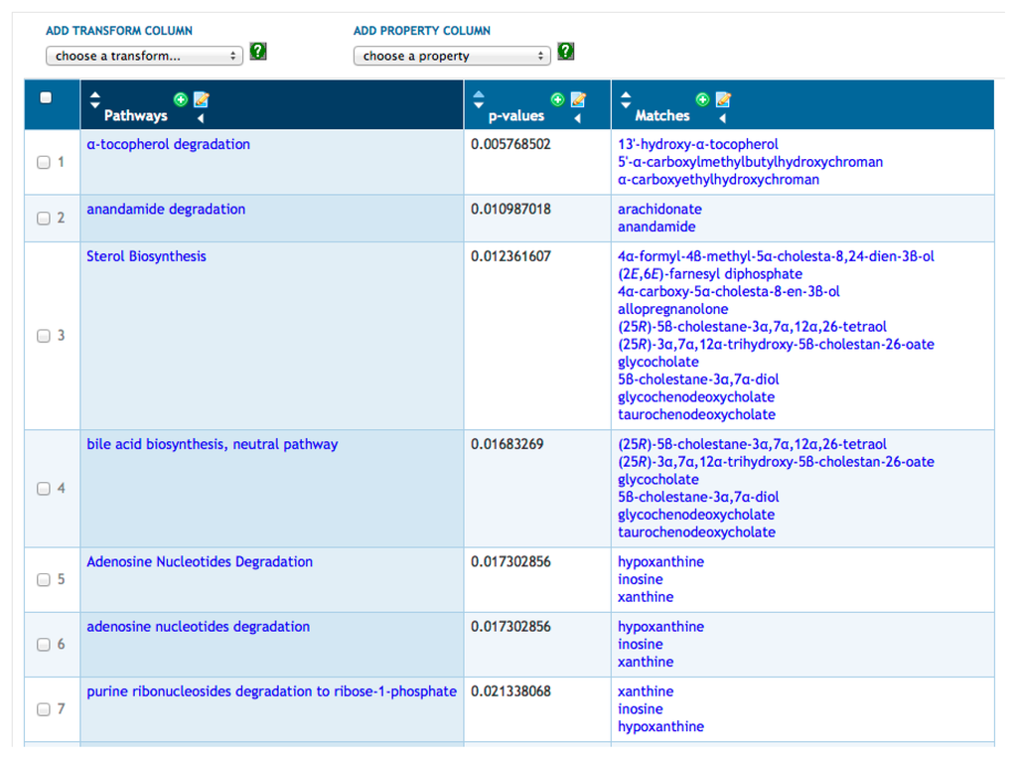
Task: Check row 1 α-tocopherol degradation checkbox
Action: tap(44, 163)
